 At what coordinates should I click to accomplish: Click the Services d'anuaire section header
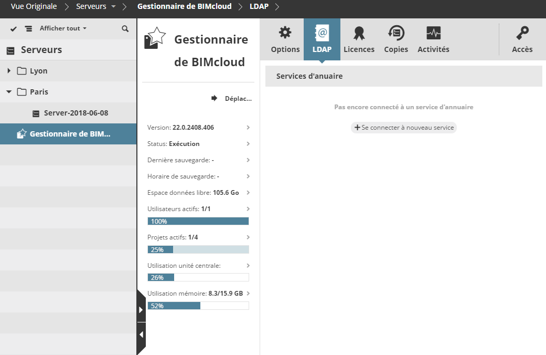click(x=404, y=76)
